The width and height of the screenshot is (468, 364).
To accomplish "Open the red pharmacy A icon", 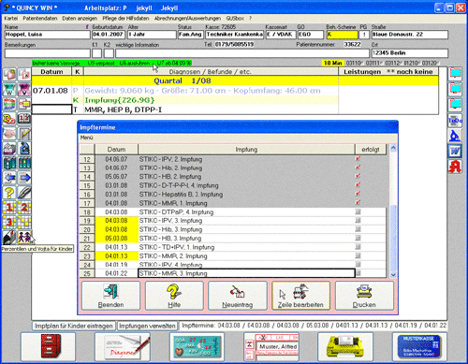I will coord(455,167).
